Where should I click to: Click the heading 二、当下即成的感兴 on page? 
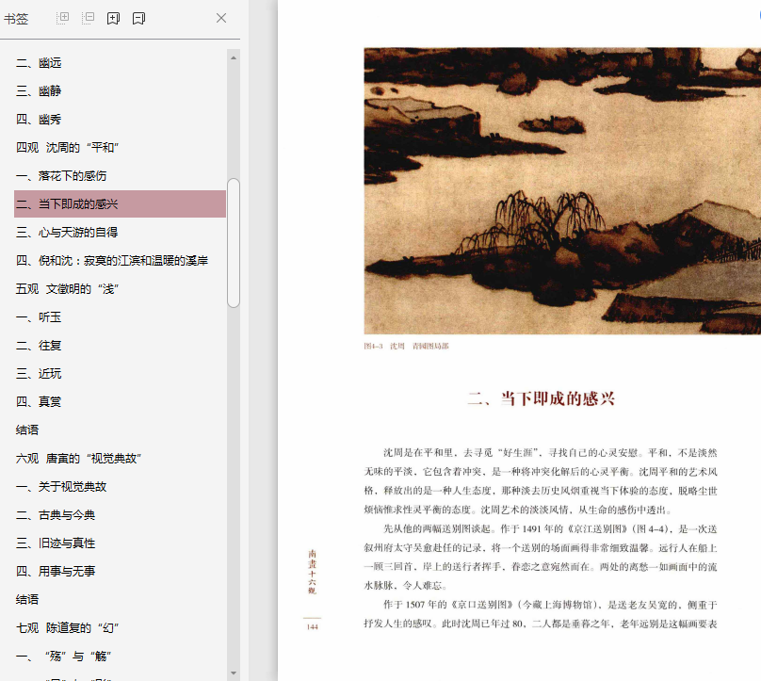pyautogui.click(x=542, y=399)
